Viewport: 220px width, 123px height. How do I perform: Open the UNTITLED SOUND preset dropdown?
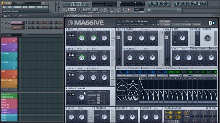click(144, 21)
